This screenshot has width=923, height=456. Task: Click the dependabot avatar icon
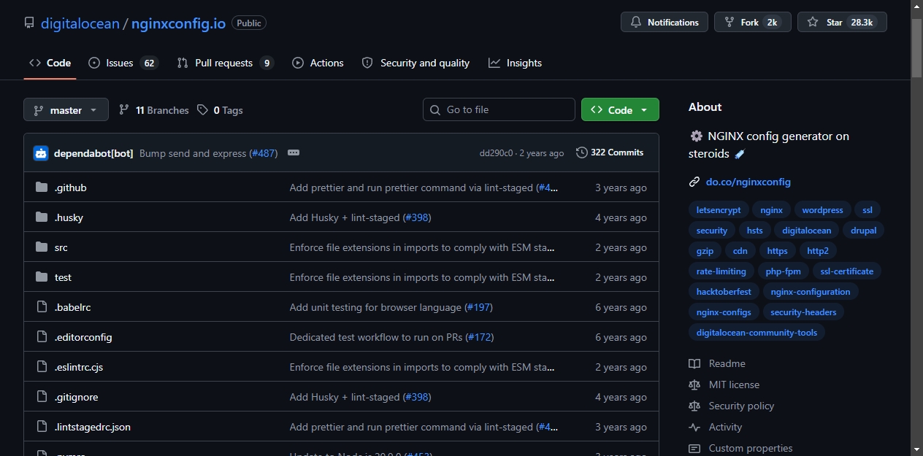(x=41, y=153)
